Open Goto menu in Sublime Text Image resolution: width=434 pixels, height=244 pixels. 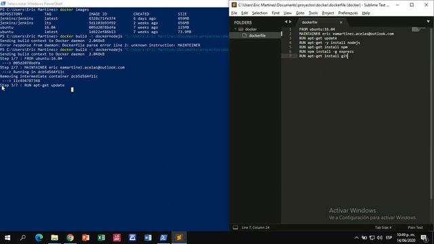point(300,13)
